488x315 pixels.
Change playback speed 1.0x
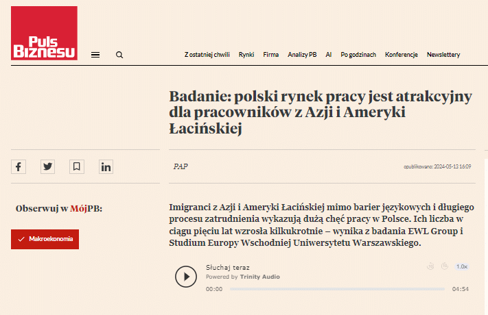pyautogui.click(x=462, y=266)
